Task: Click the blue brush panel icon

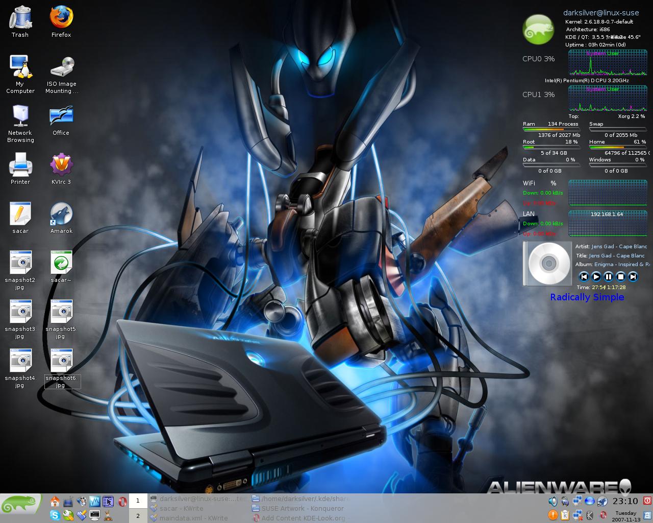Action: [x=82, y=515]
